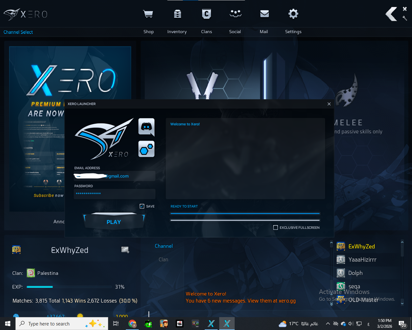
Task: Open the Shop cart icon
Action: pos(148,14)
